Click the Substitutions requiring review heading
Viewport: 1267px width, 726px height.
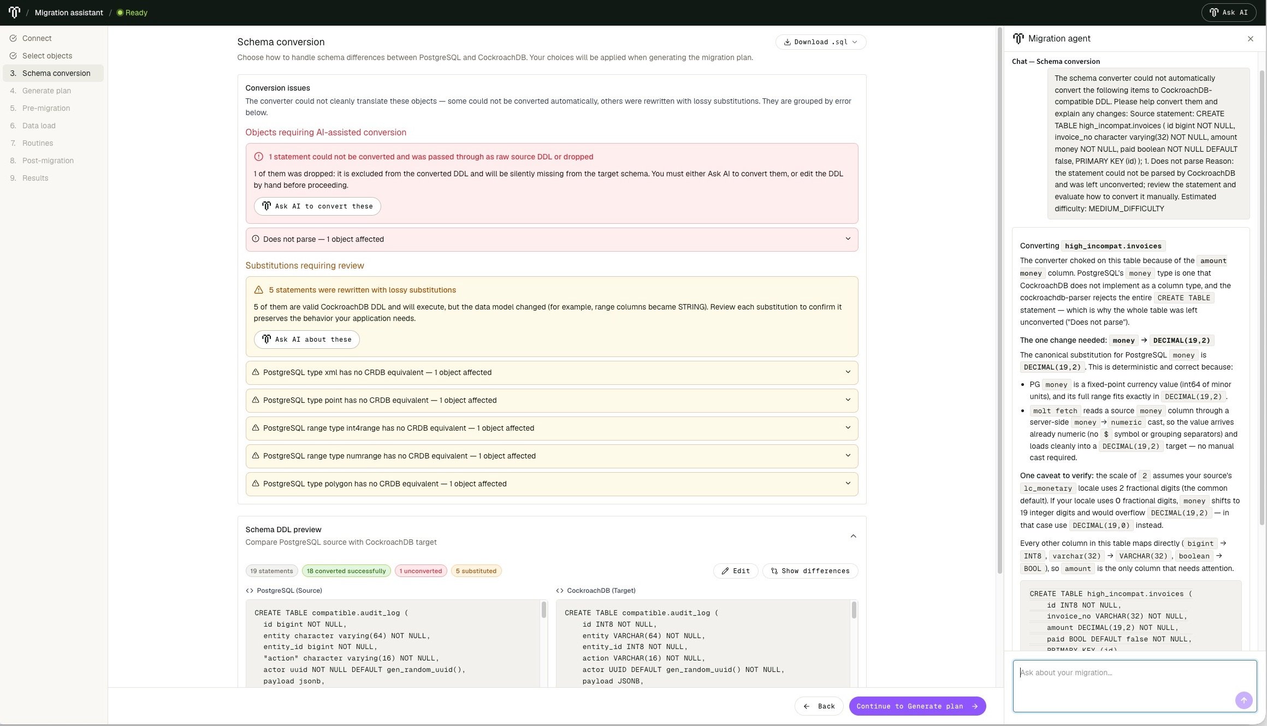tap(305, 266)
